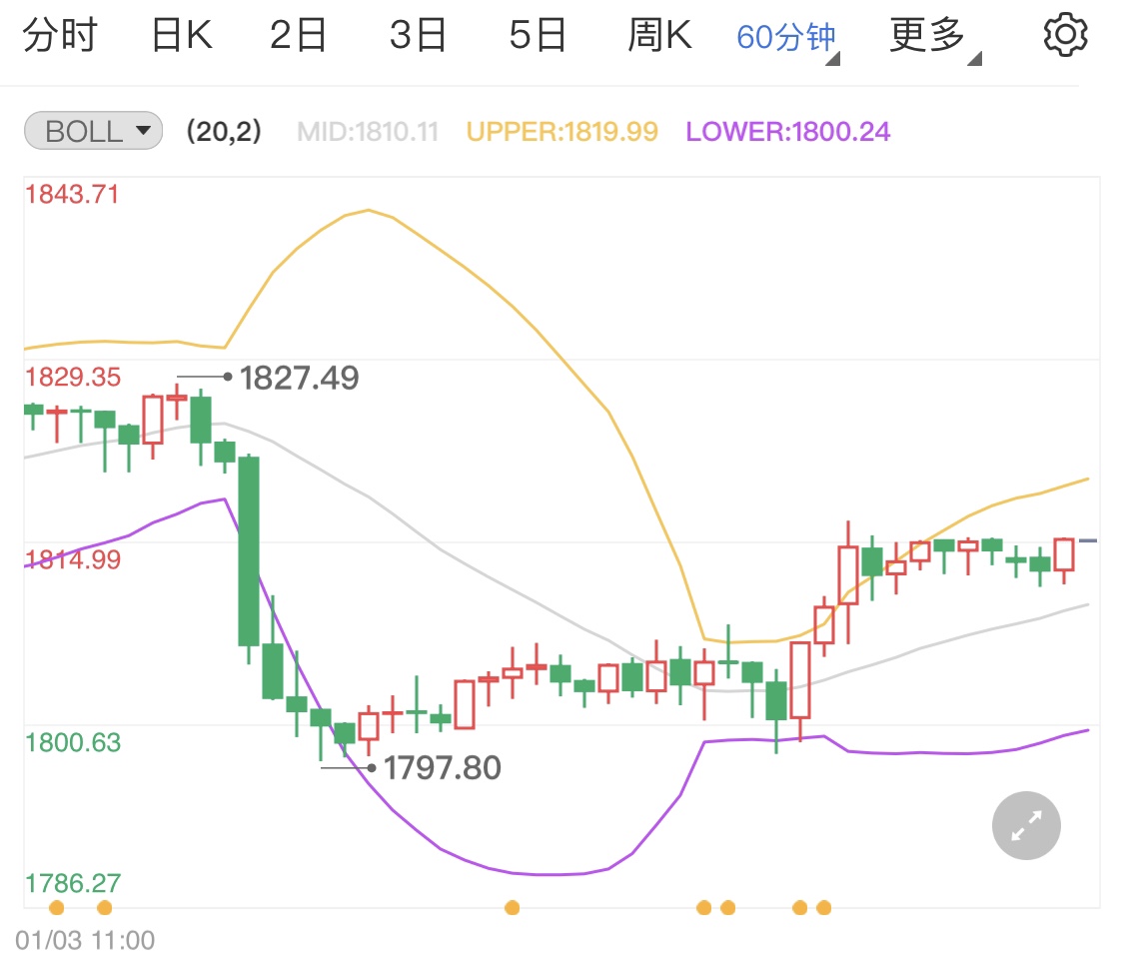1124x971 pixels.
Task: Click the last orange event dot on timeline
Action: pos(823,908)
